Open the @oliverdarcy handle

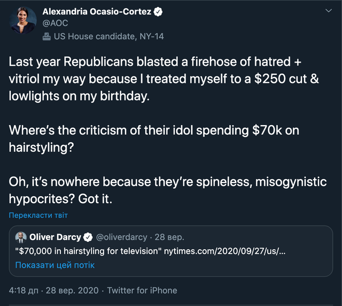[x=121, y=237]
